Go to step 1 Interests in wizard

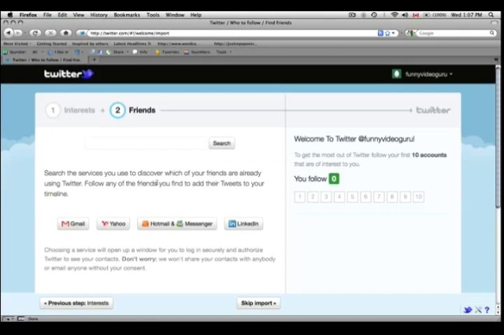click(70, 110)
